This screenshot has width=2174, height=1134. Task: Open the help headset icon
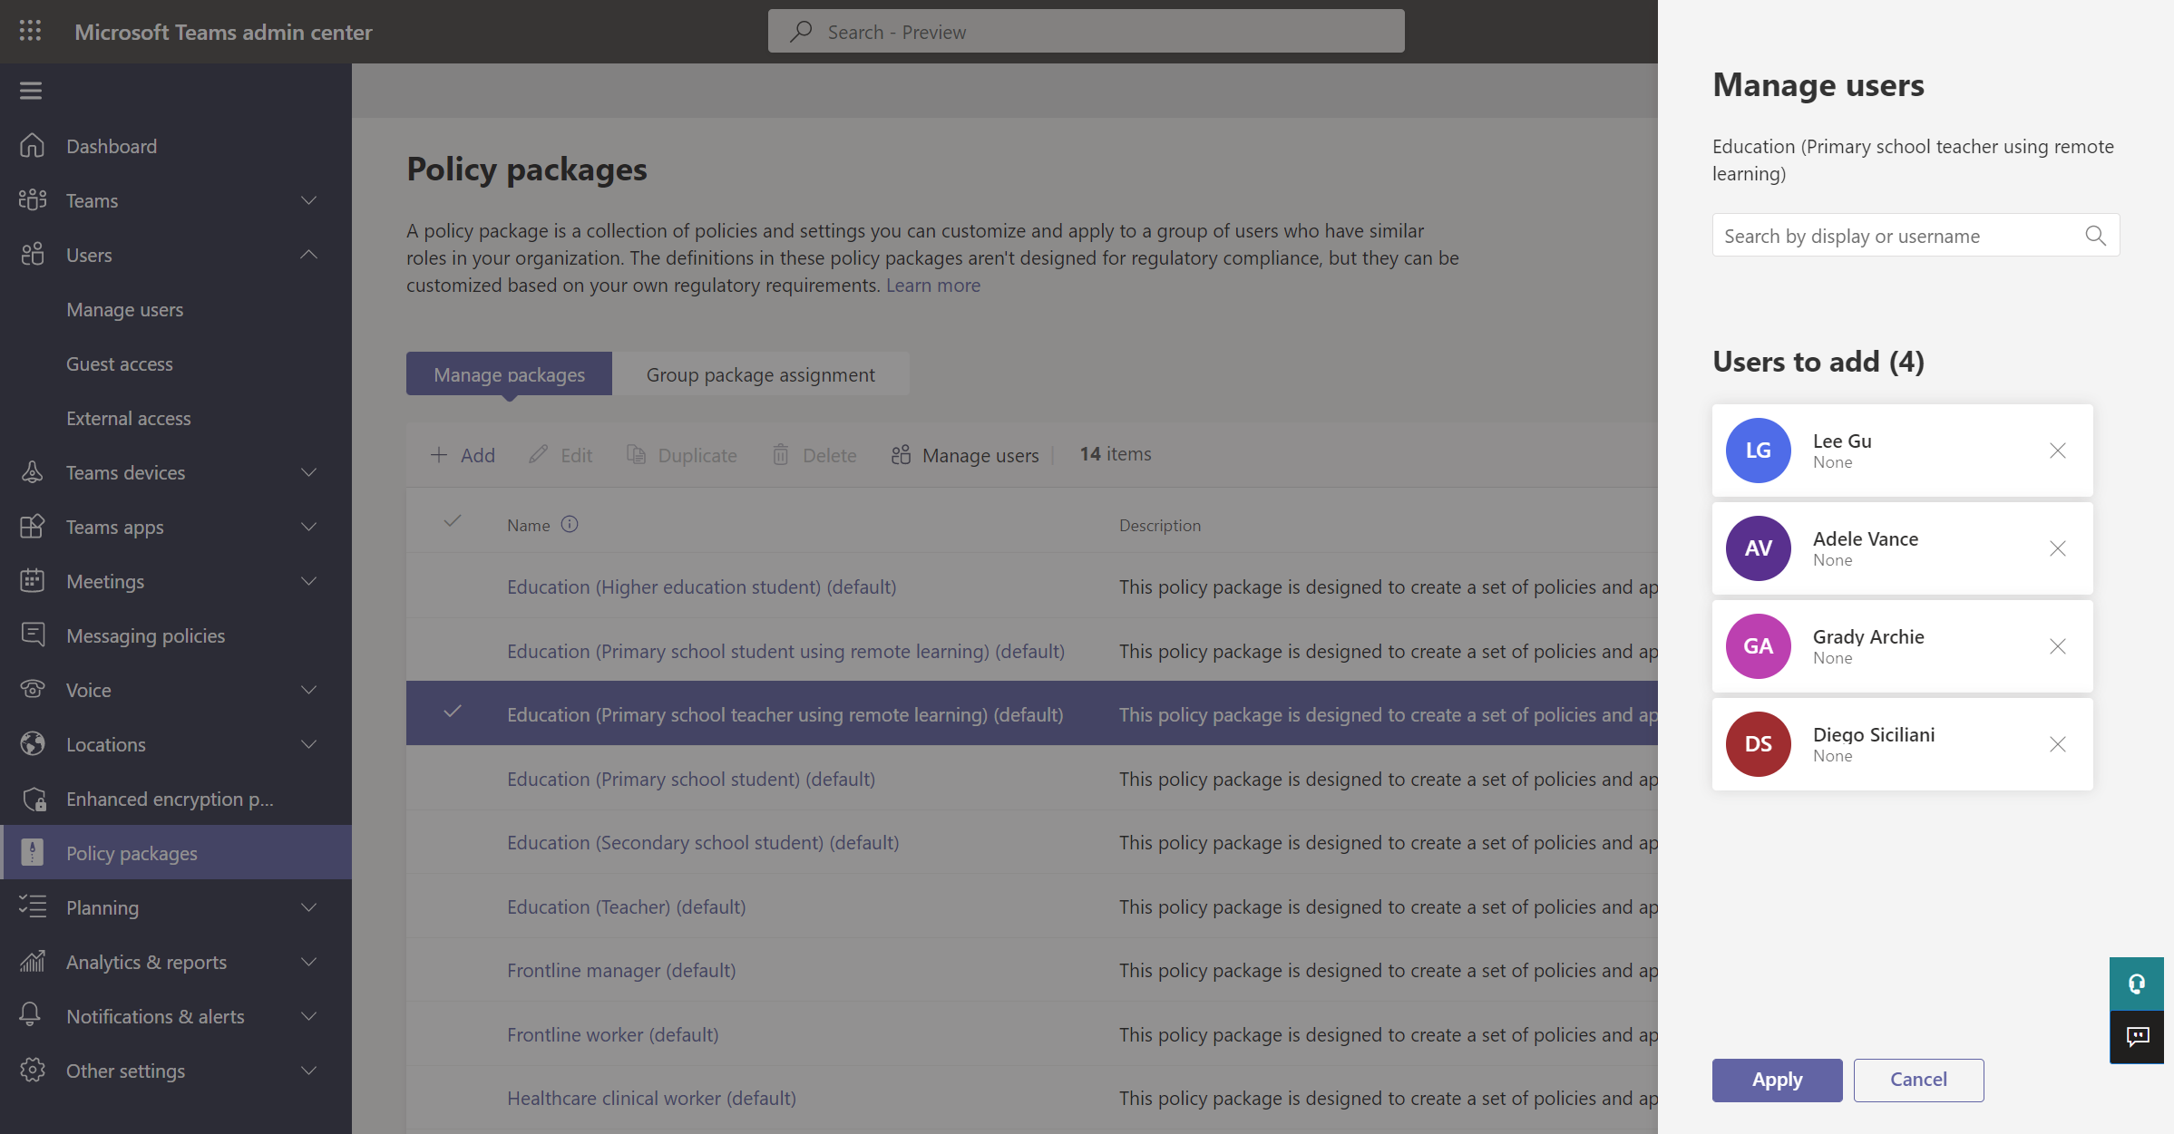(2137, 984)
